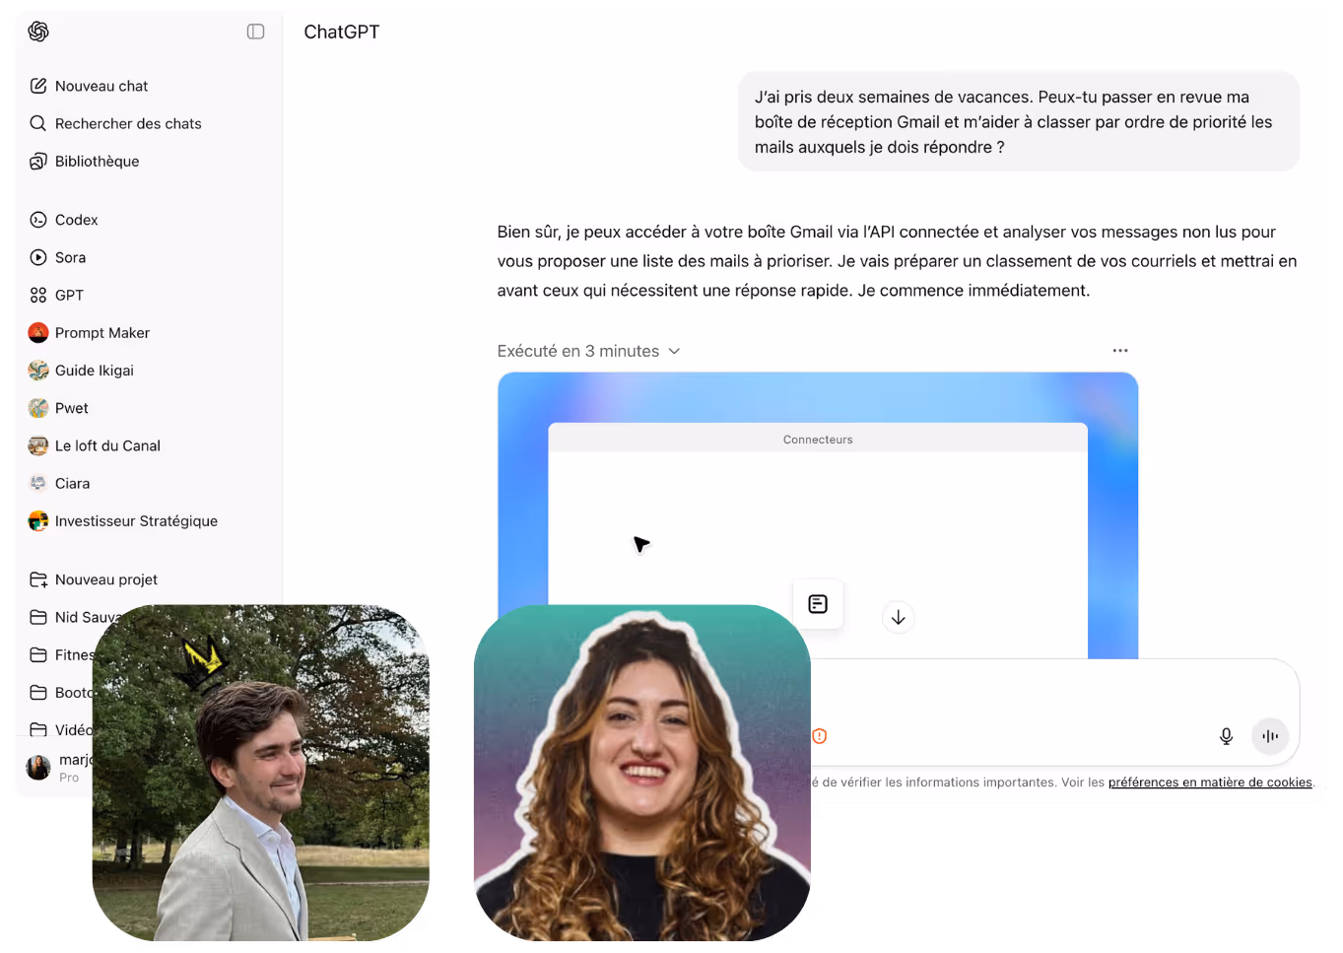This screenshot has height=953, width=1343.
Task: Click the Vidéo project folder icon
Action: tap(38, 729)
